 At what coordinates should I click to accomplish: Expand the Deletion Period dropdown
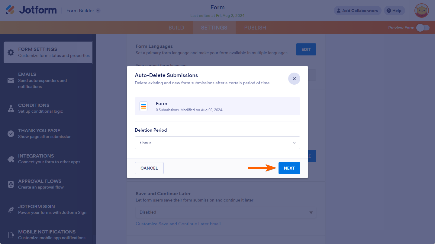tap(217, 143)
